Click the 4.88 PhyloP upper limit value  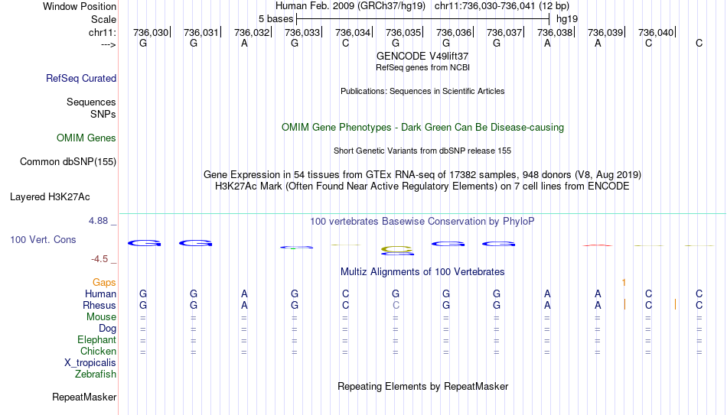98,221
